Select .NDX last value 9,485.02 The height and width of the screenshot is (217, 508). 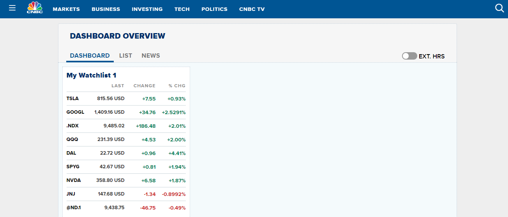coord(114,126)
